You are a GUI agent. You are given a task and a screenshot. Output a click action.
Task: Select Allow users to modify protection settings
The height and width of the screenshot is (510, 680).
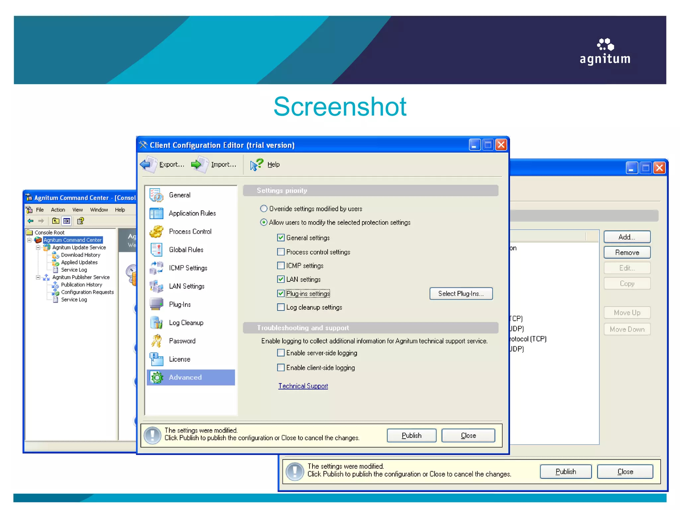tap(264, 222)
